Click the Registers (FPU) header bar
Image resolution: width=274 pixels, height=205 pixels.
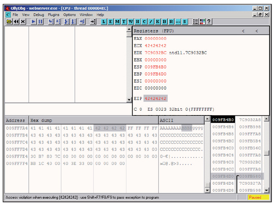(x=201, y=31)
